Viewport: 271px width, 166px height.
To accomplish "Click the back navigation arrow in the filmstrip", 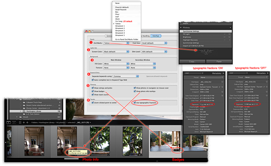I will 24,123.
